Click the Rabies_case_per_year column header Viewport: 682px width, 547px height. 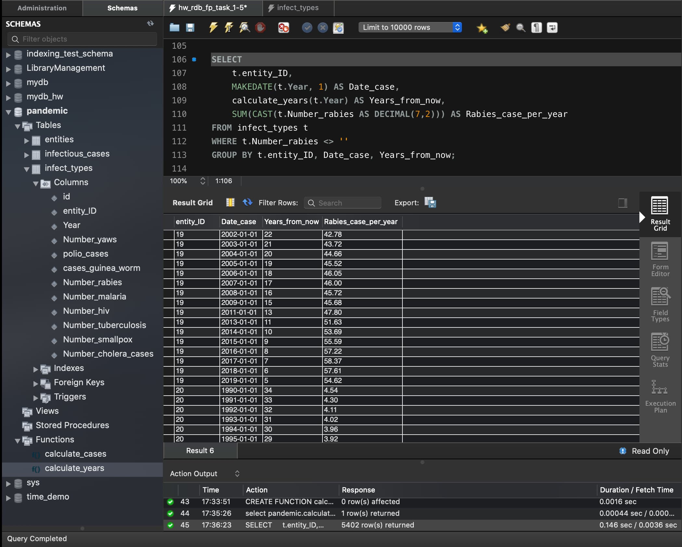tap(361, 222)
